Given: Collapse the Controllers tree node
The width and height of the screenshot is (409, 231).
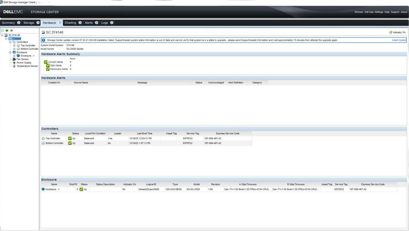Looking at the screenshot, I should (x=10, y=42).
